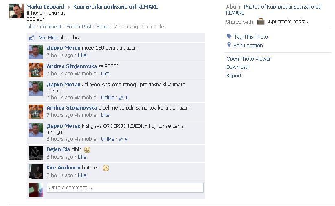335x206 pixels.
Task: Download the photo
Action: tap(237, 67)
